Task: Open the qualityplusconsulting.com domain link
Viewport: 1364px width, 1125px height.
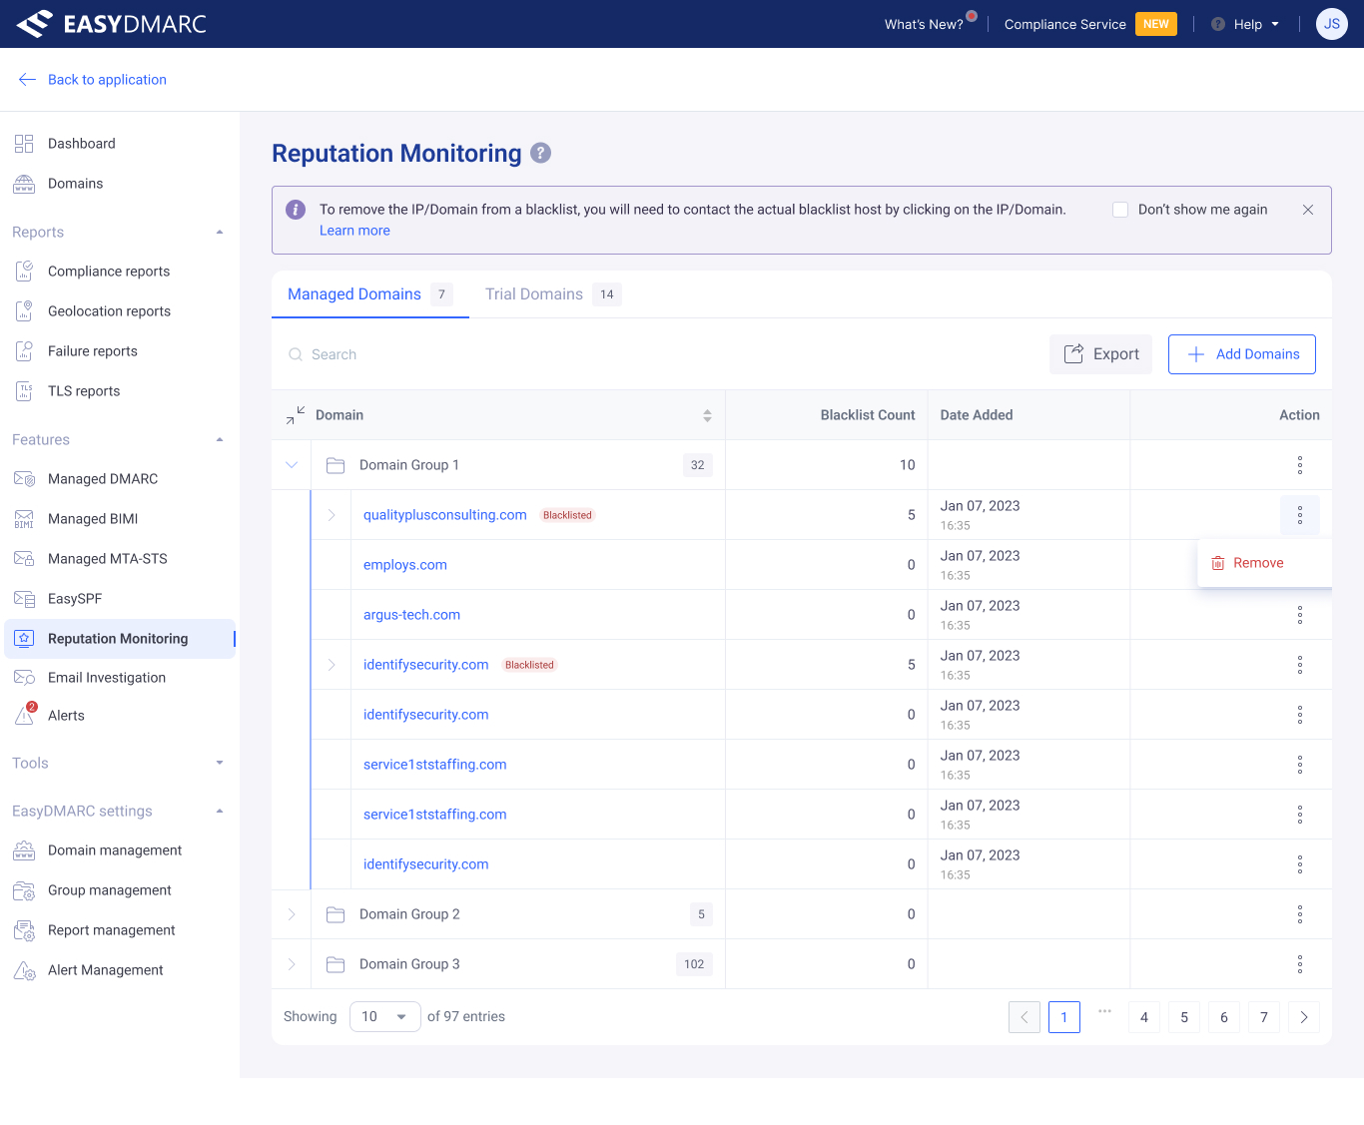Action: pyautogui.click(x=445, y=515)
